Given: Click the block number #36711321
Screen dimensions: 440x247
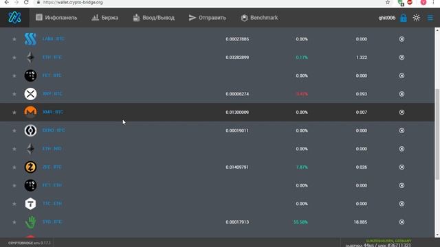Looking at the screenshot, I should point(399,246).
